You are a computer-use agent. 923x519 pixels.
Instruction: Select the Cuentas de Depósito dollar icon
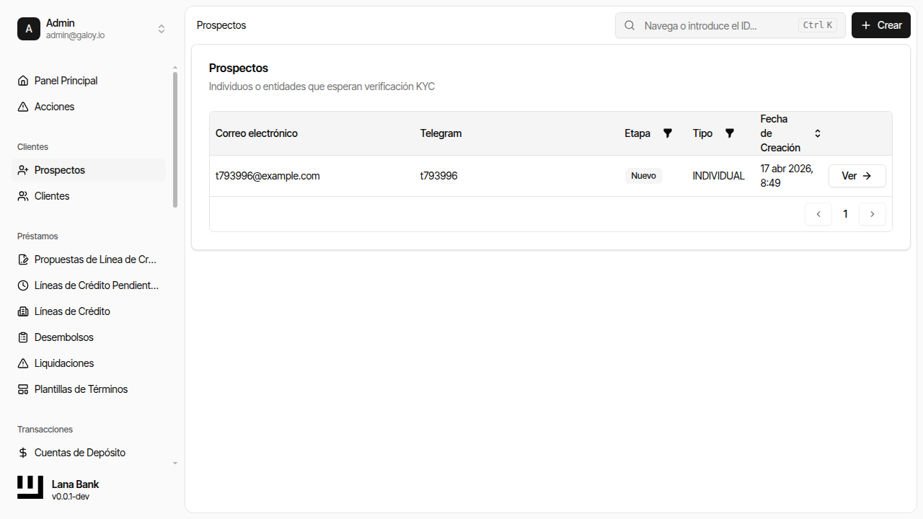[x=23, y=452]
